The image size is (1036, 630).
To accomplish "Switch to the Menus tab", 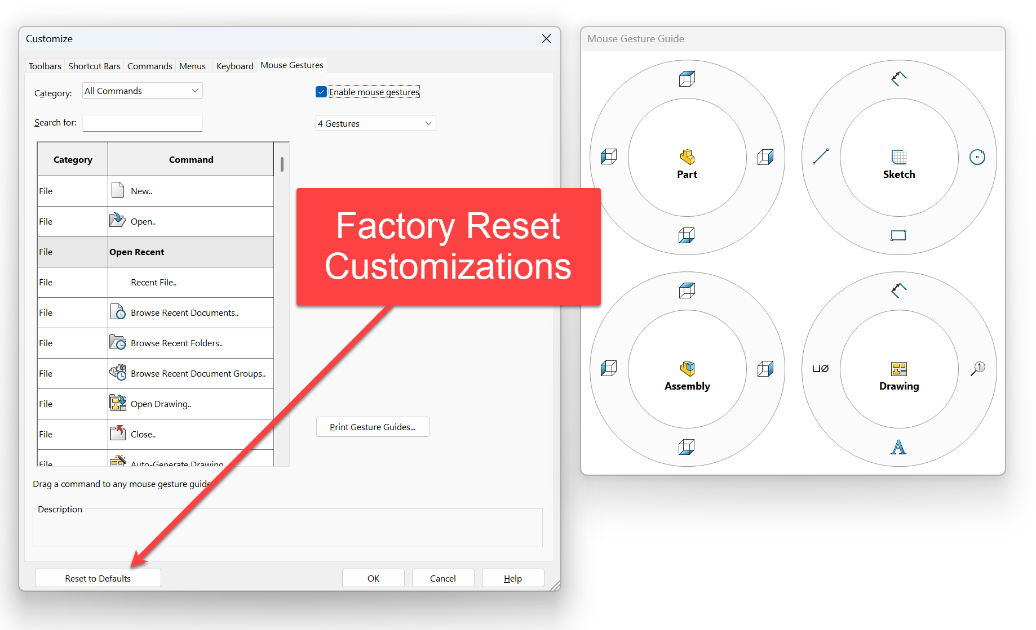I will [192, 66].
